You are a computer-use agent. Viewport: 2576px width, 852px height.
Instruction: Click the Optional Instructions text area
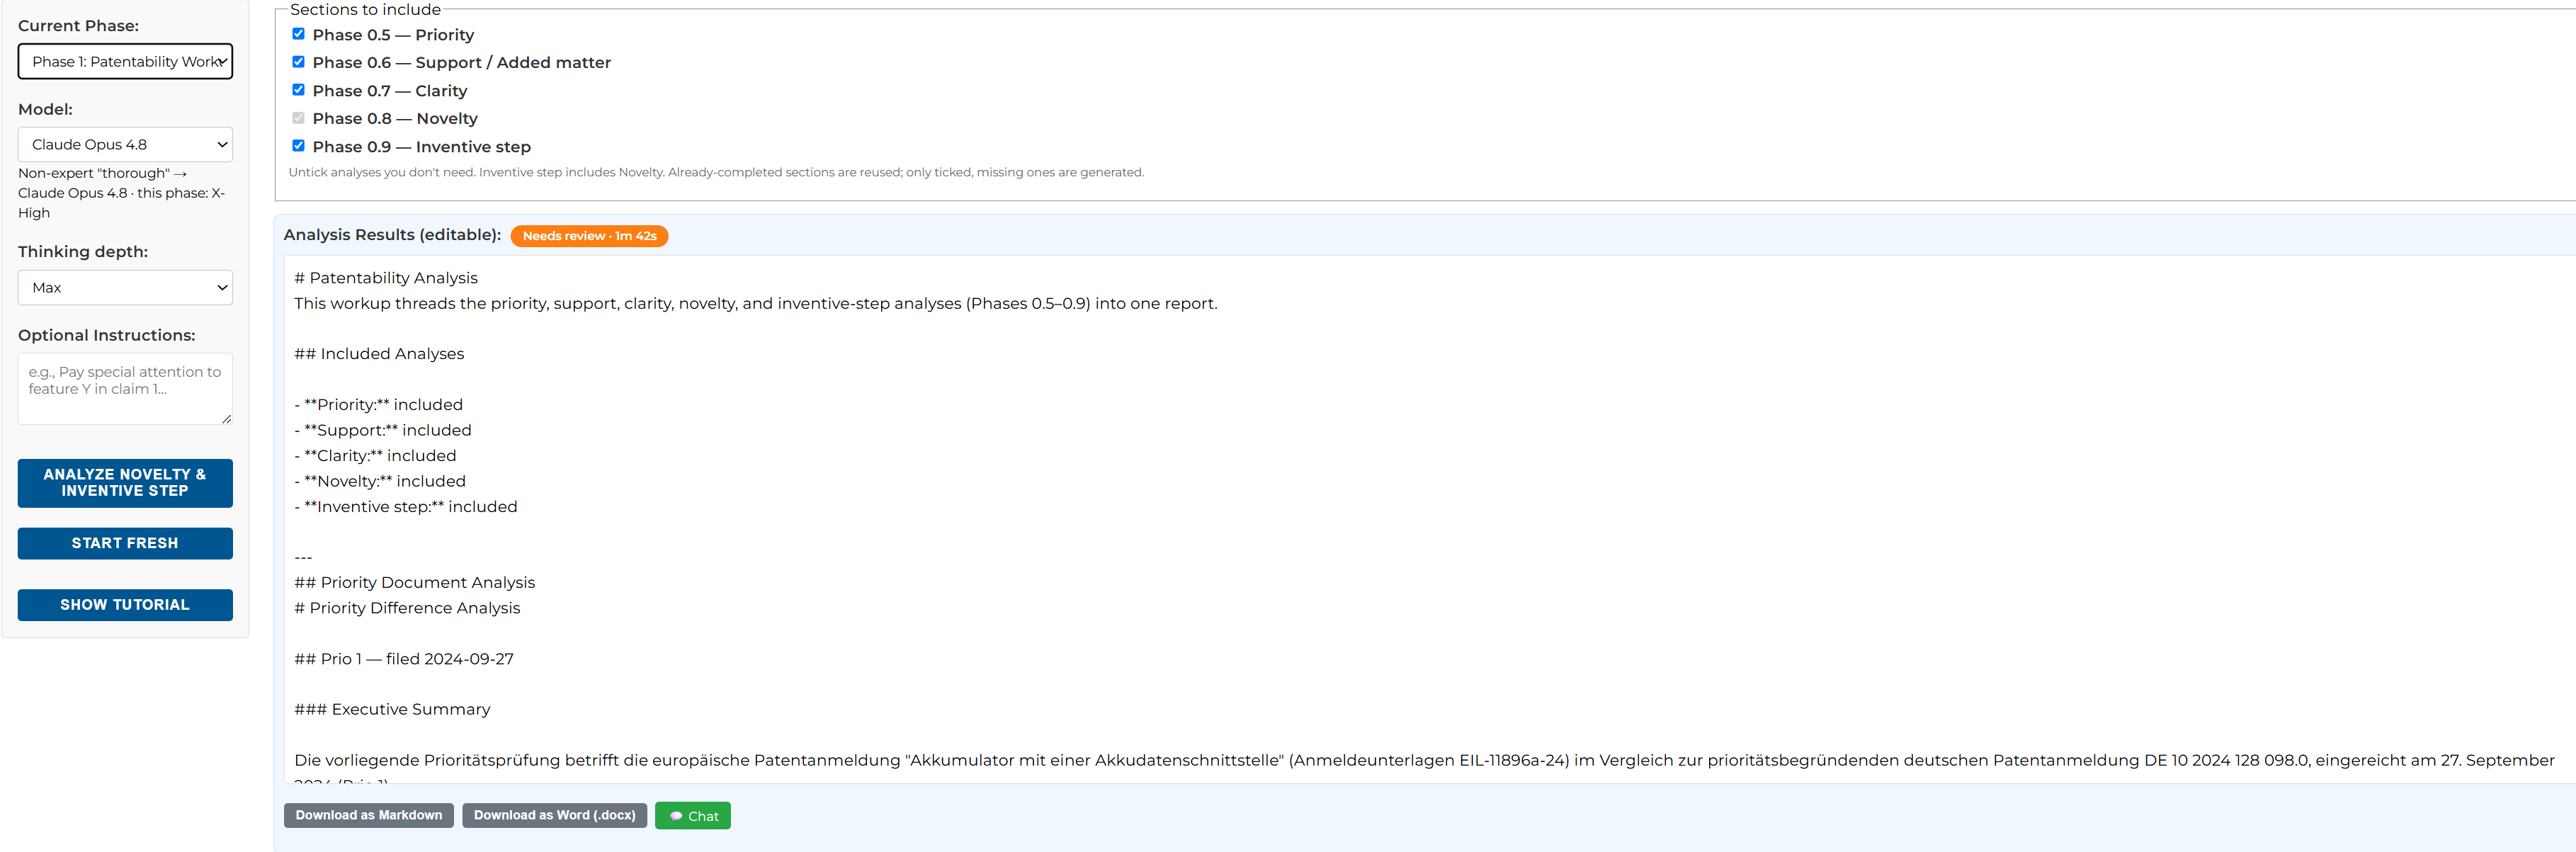click(x=125, y=389)
